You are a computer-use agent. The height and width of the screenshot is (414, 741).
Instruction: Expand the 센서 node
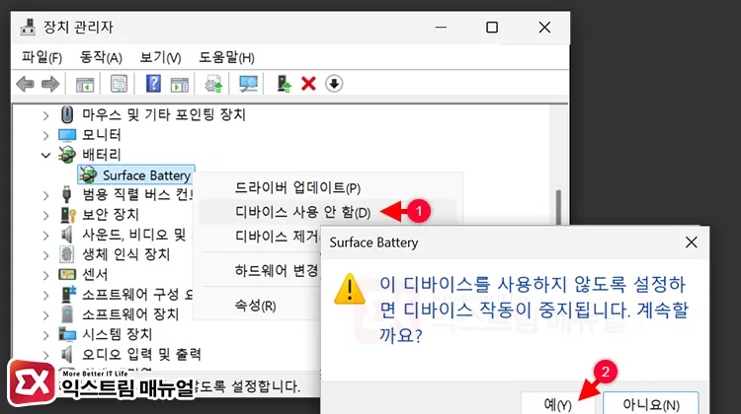(x=45, y=275)
